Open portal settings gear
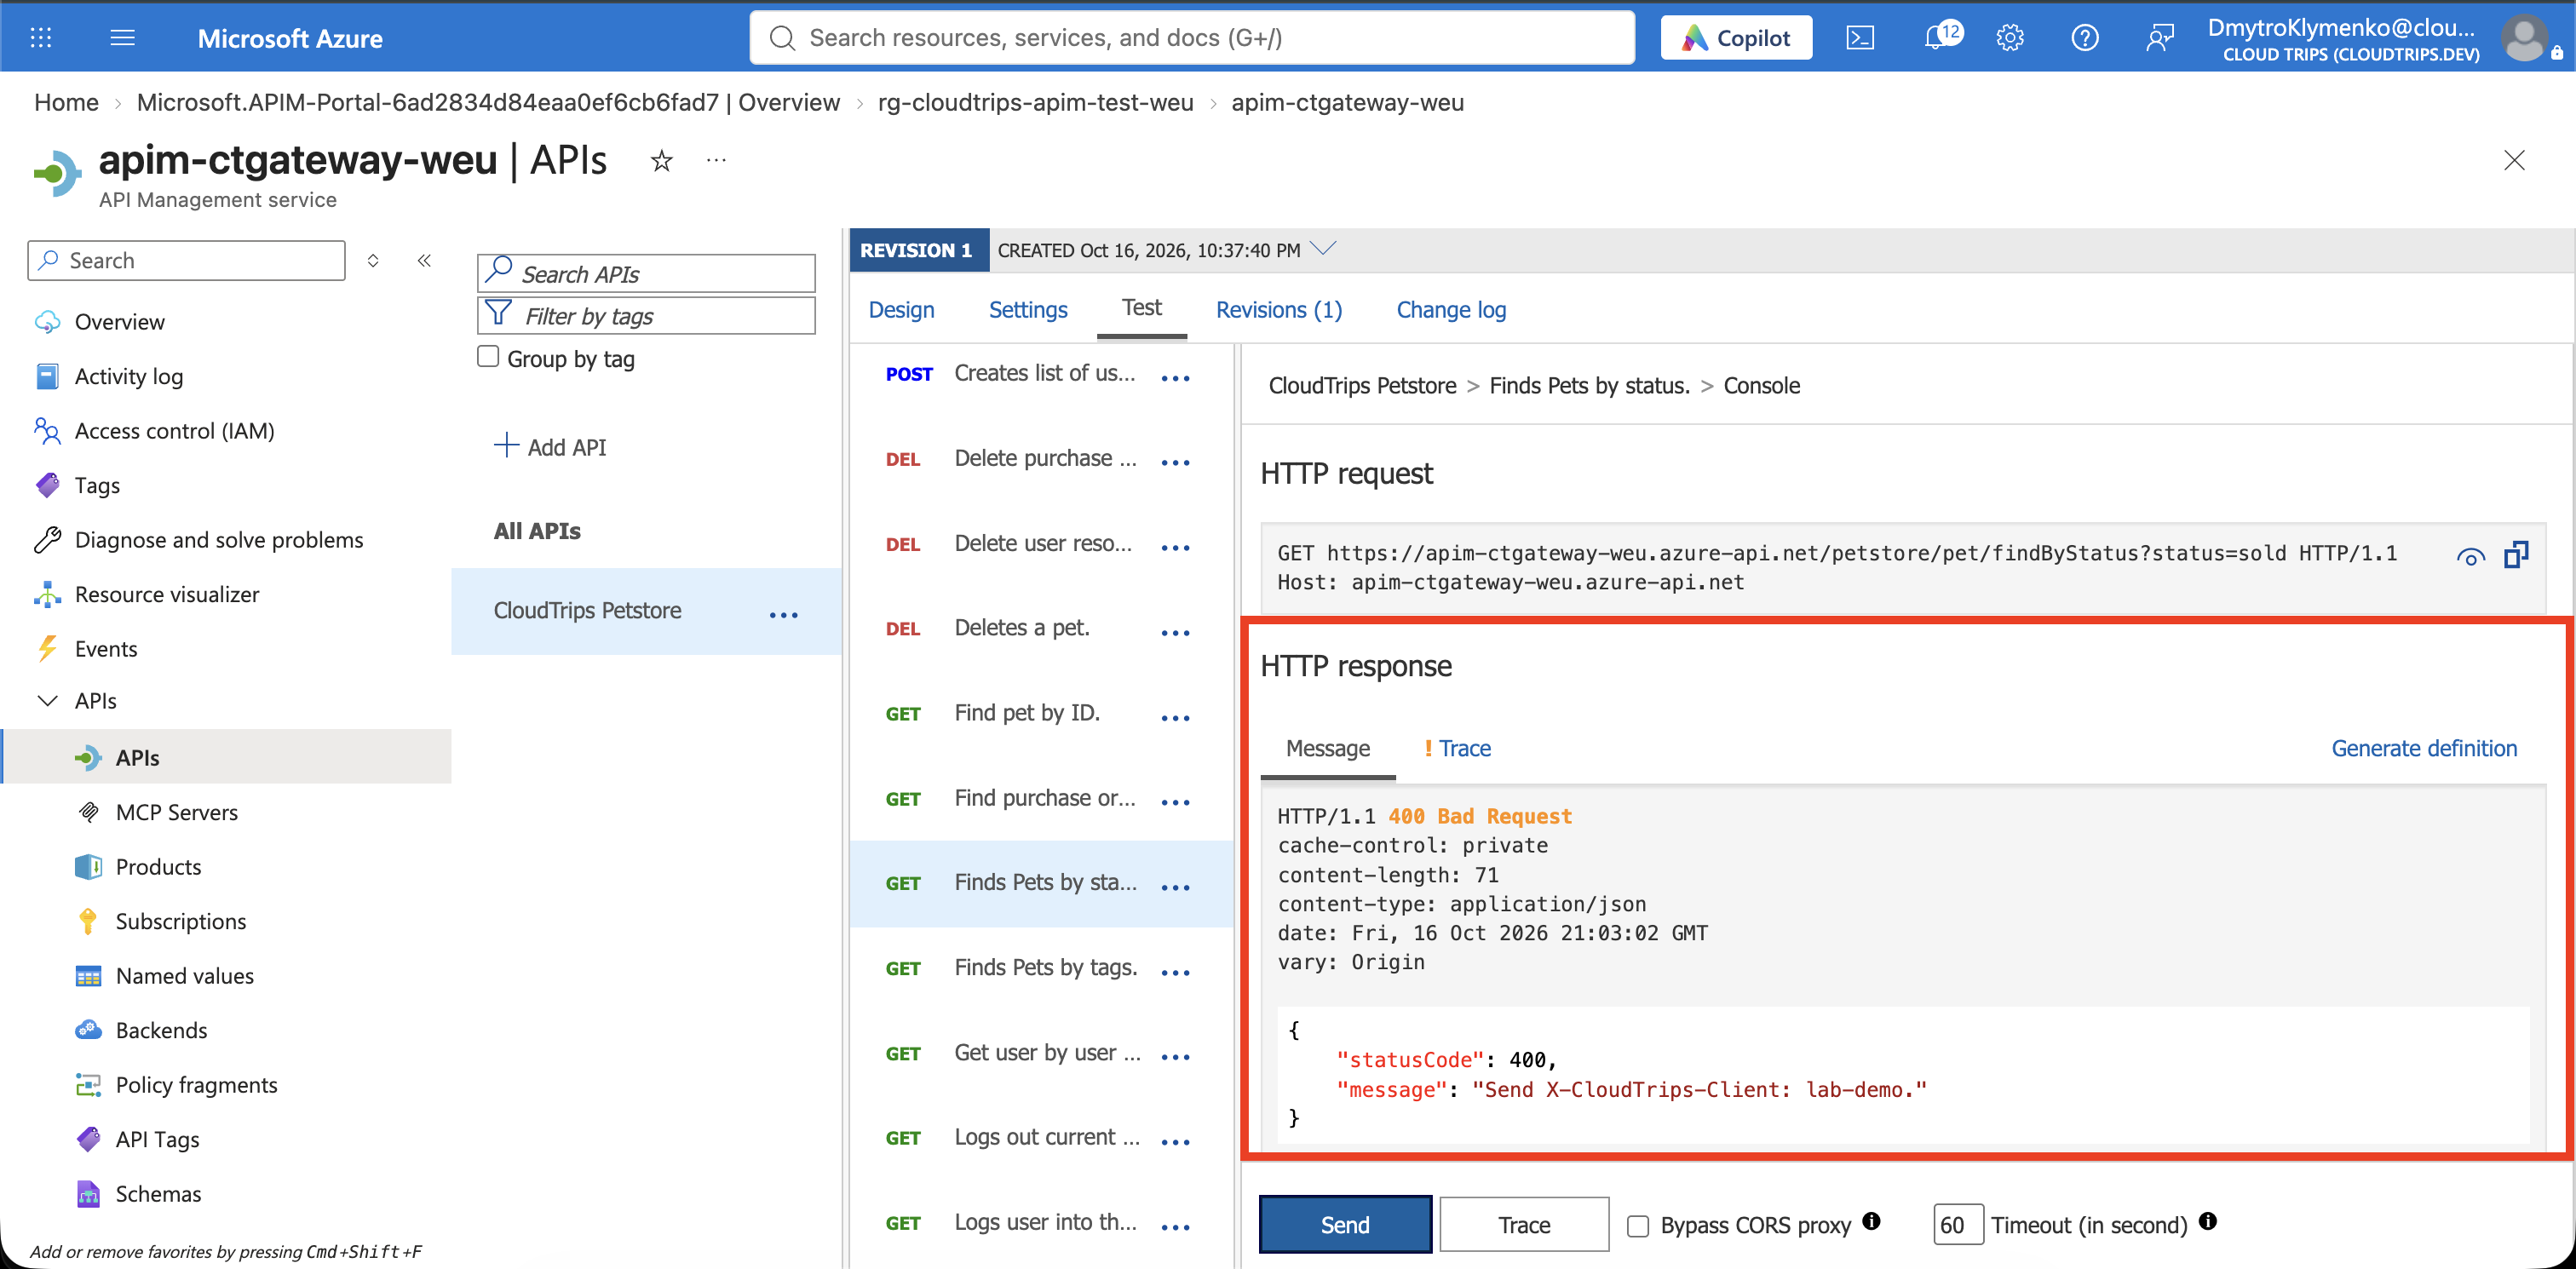 [x=2010, y=38]
